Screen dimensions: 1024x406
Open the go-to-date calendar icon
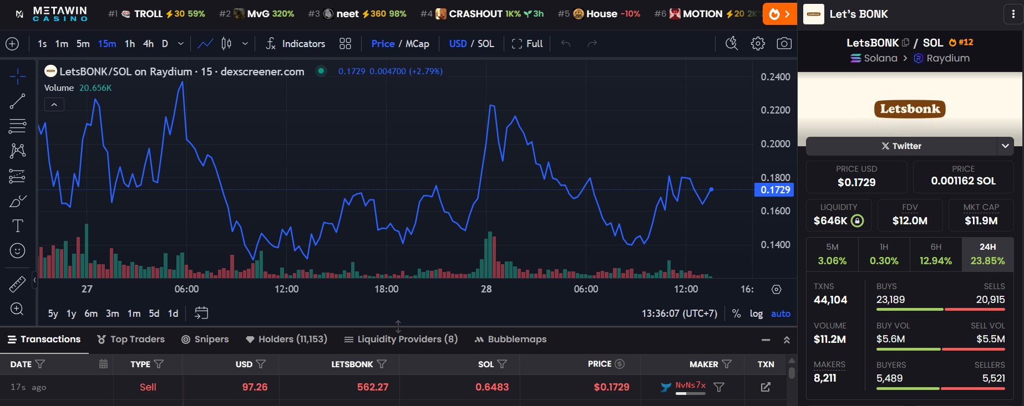point(201,314)
